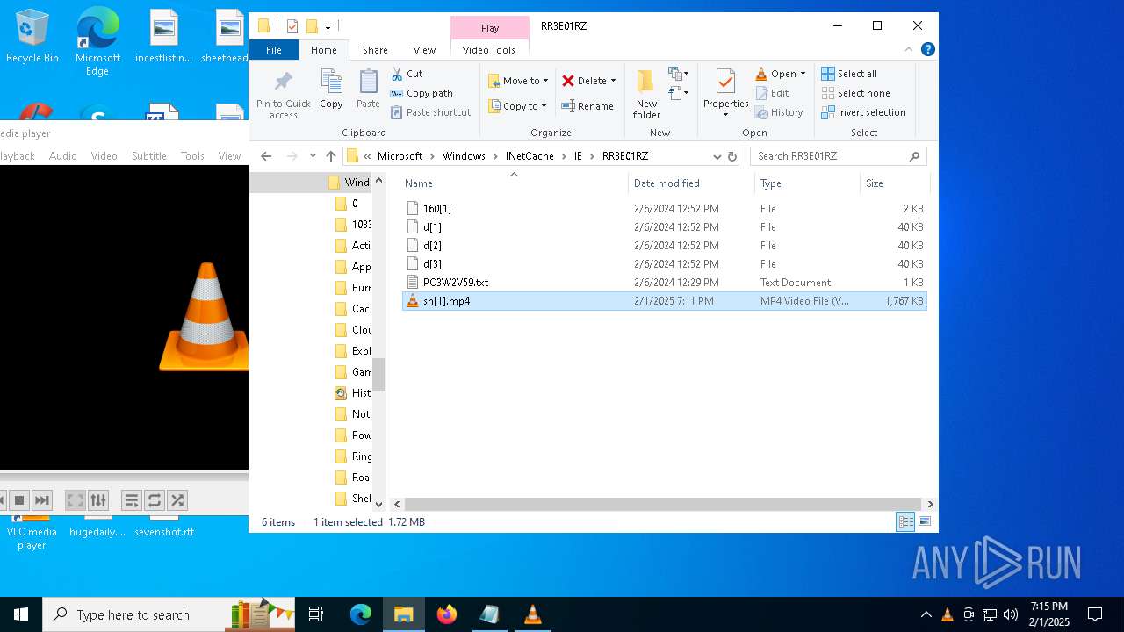This screenshot has height=632, width=1124.
Task: Open file Properties
Action: pos(725,94)
